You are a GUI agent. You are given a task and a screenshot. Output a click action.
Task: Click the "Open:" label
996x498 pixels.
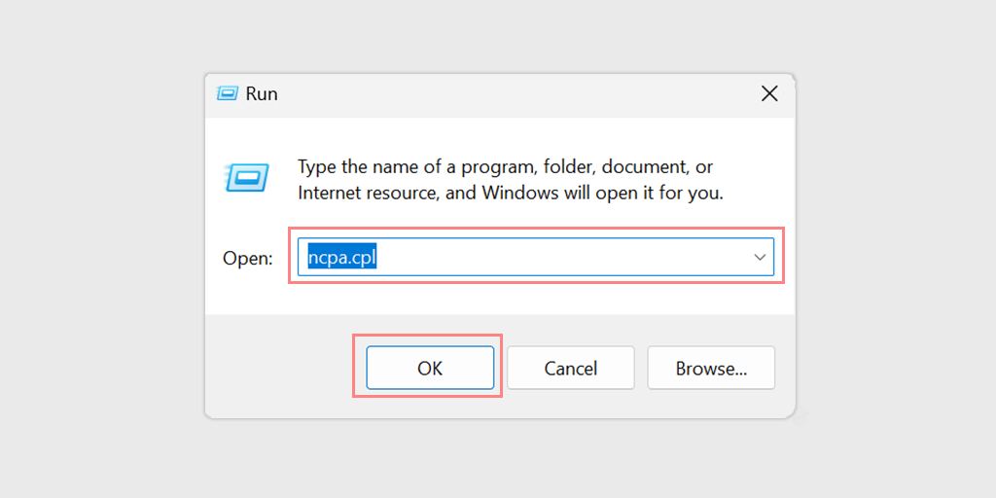tap(248, 259)
